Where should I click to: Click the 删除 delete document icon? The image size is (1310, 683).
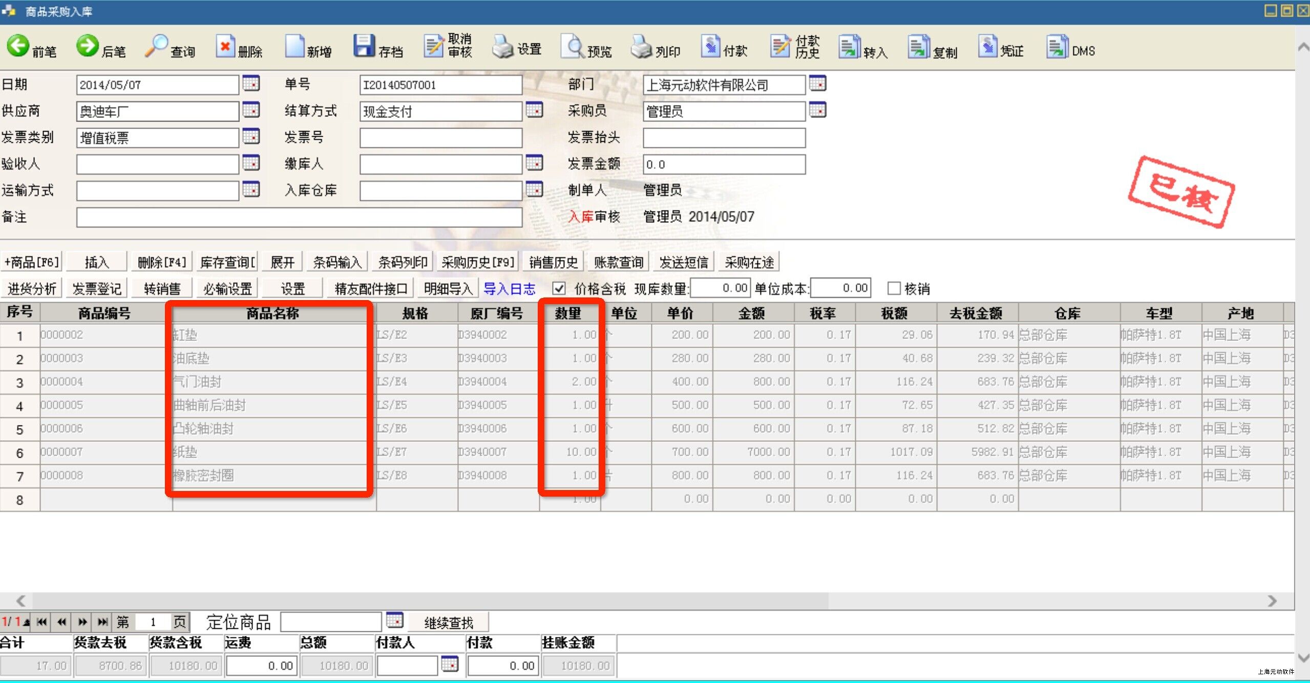tap(225, 47)
